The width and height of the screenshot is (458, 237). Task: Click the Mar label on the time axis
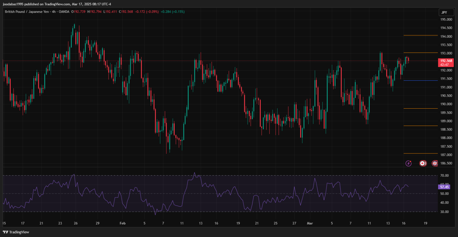310,223
